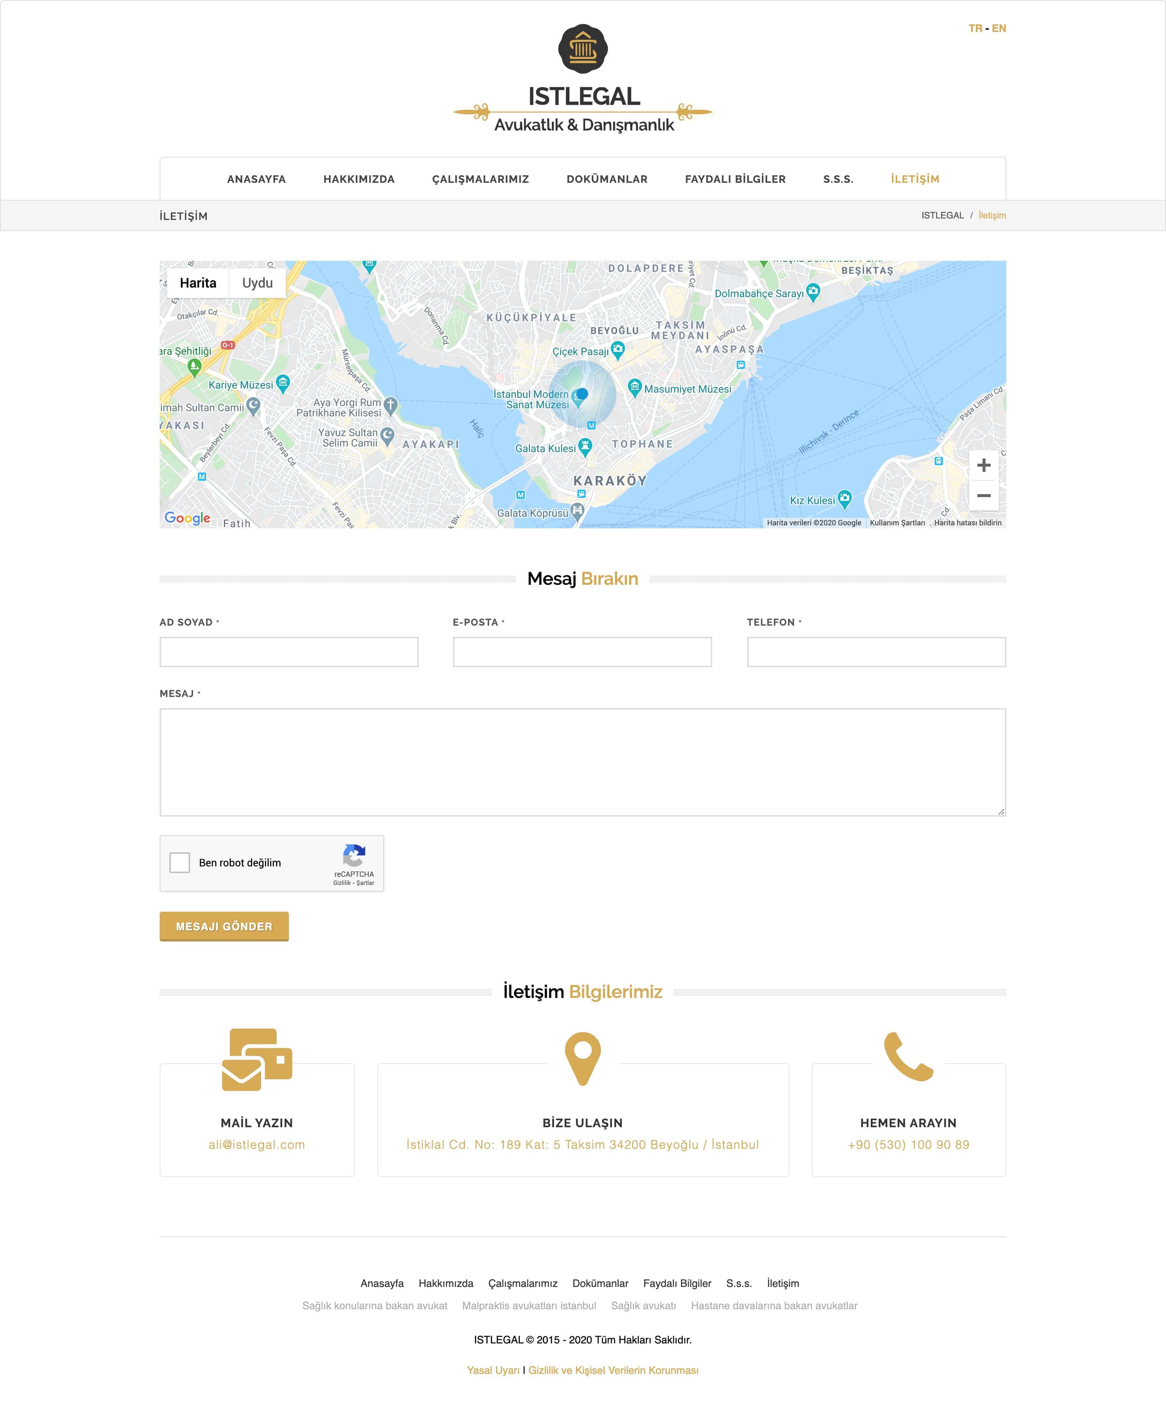Click the ISTLEGAL column logo icon
The image size is (1166, 1417).
584,49
